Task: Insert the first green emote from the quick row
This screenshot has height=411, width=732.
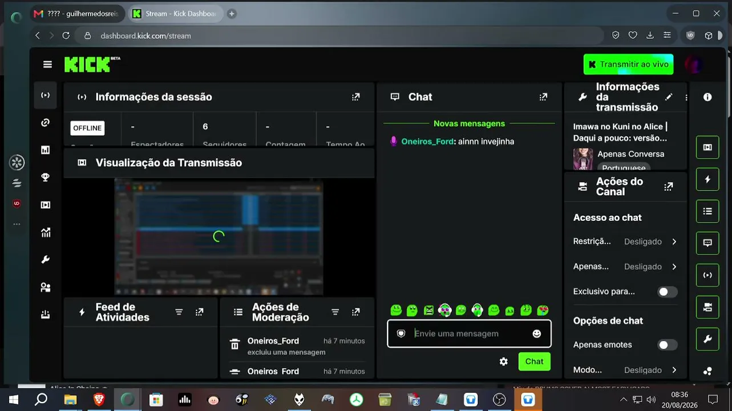Action: pos(396,310)
